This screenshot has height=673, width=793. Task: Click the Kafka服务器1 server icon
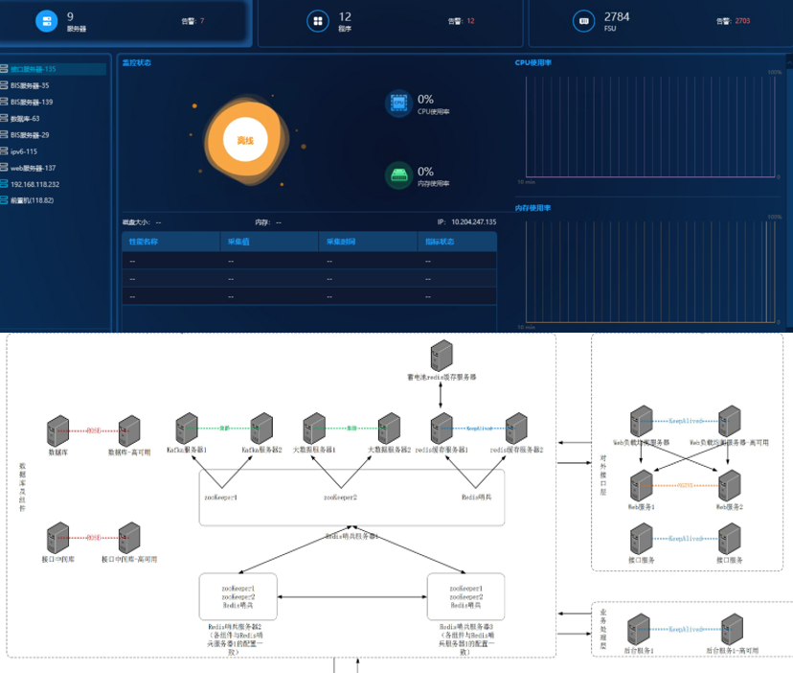188,429
